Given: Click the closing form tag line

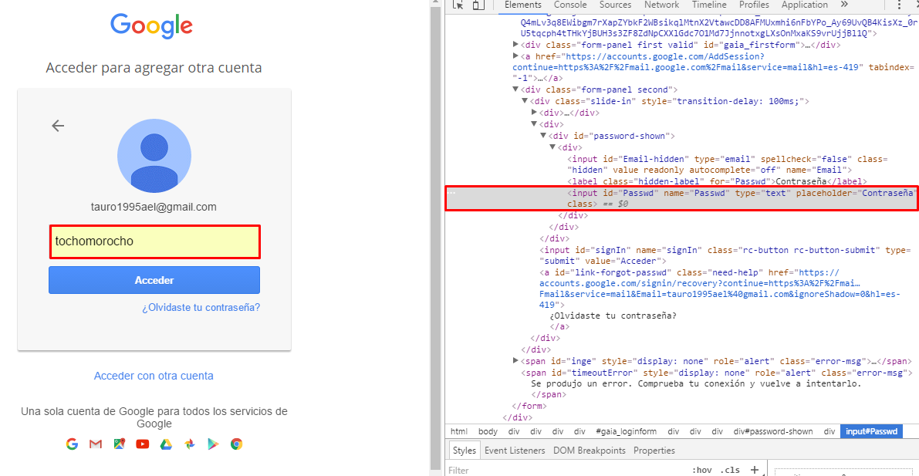Looking at the screenshot, I should 529,407.
